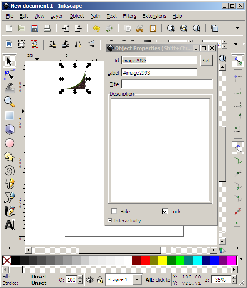Viewport: 247px width, 288px height.
Task: Click into the Title input field
Action: [x=167, y=84]
